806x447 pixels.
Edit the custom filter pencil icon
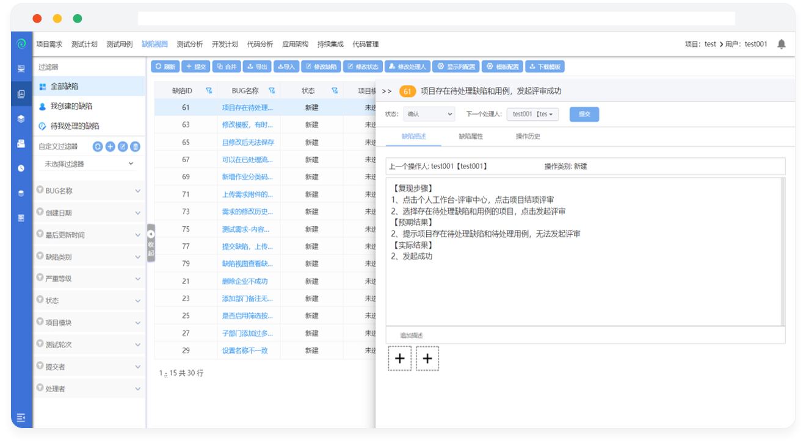click(x=123, y=146)
